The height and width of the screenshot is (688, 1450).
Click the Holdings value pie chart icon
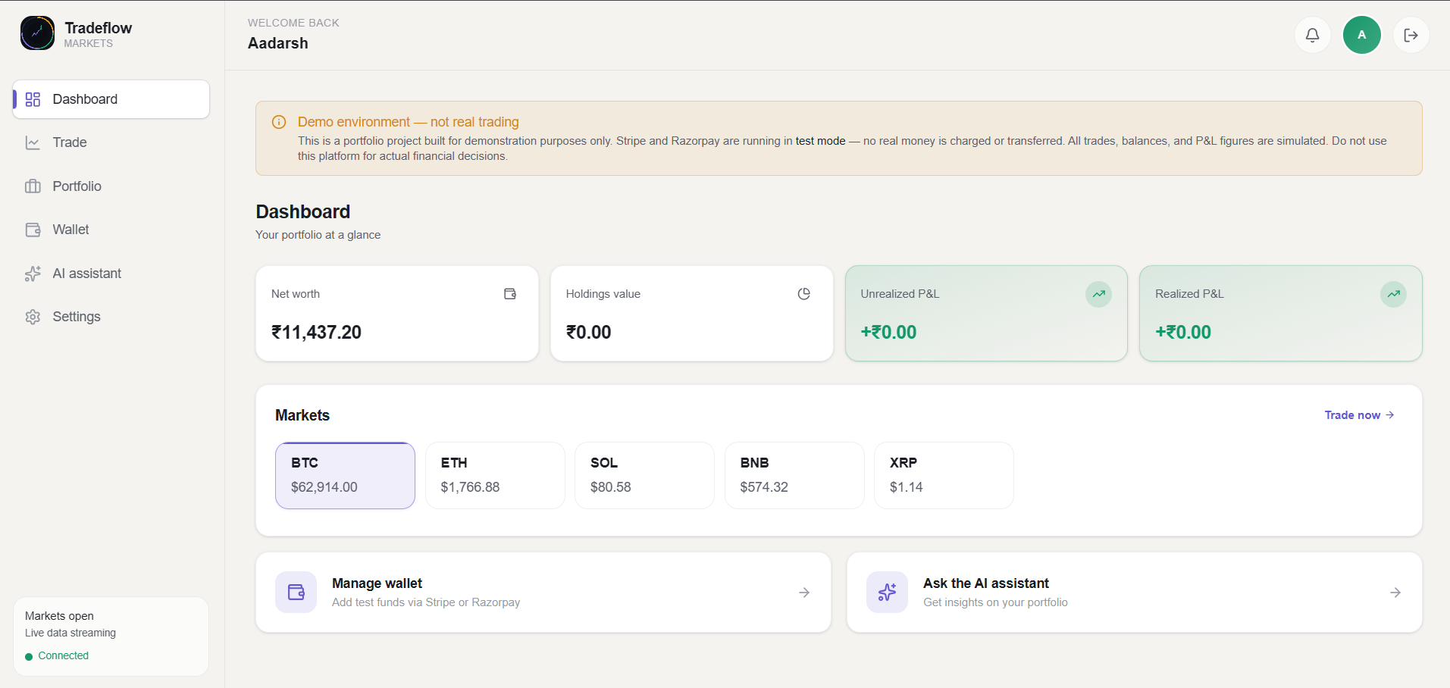[x=804, y=294]
